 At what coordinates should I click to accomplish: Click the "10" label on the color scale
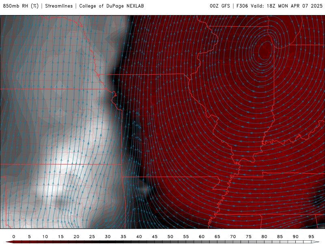coord(45,237)
